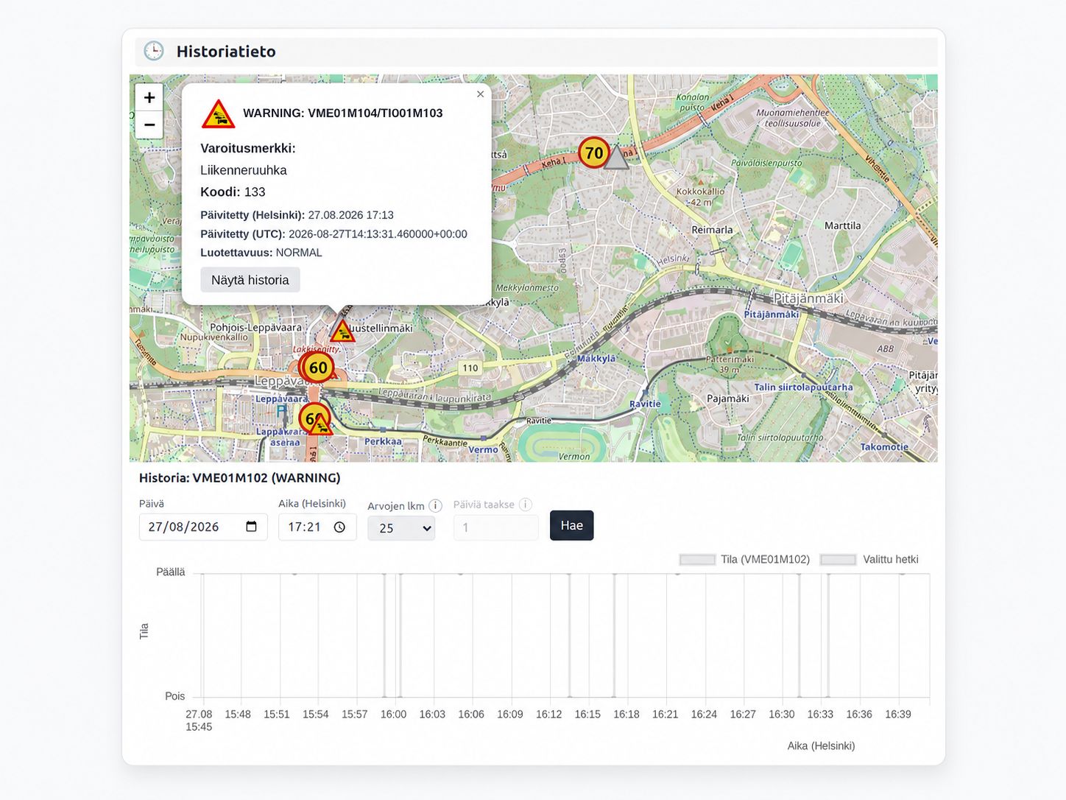The width and height of the screenshot is (1066, 800).
Task: Click the Pohjois-Leppävaara map label
Action: click(256, 327)
